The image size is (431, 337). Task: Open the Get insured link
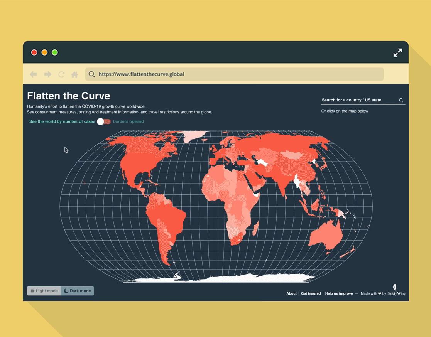311,293
